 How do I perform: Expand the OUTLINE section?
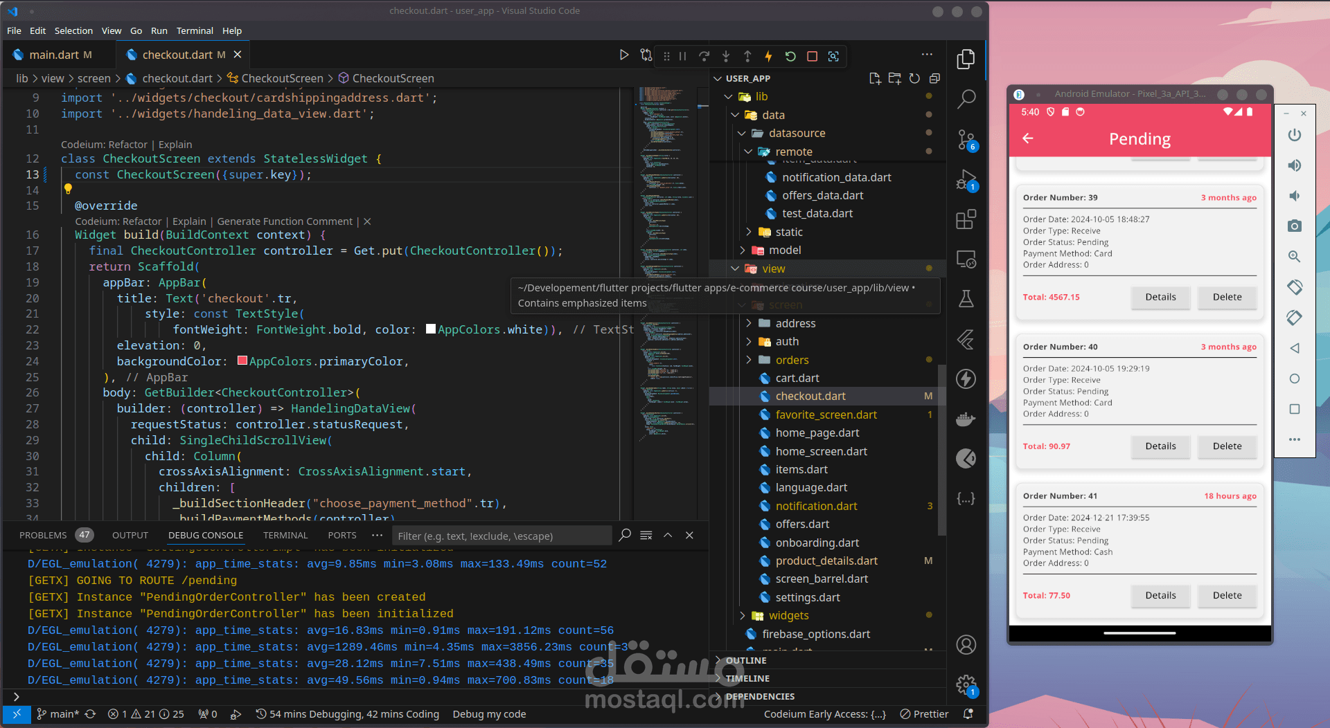(746, 660)
